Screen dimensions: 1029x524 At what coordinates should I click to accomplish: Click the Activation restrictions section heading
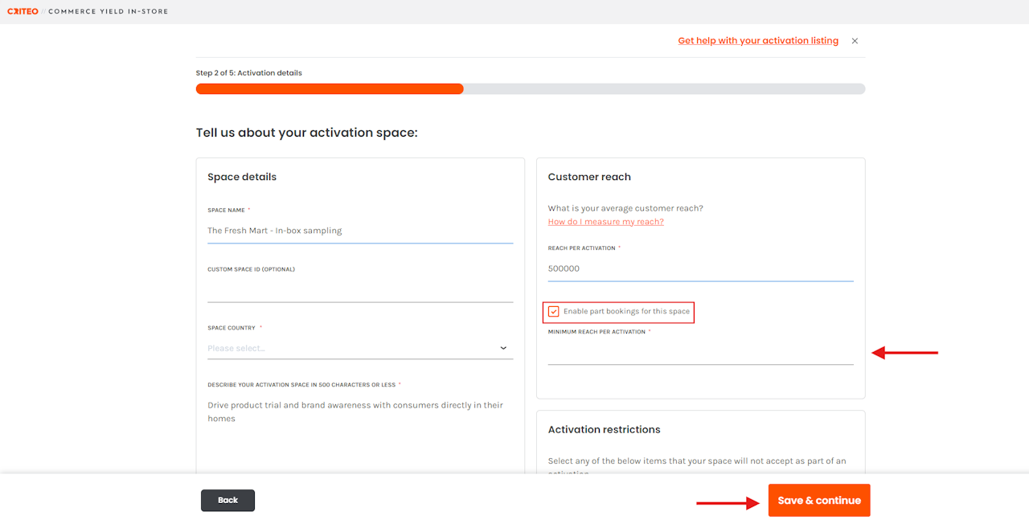coord(604,430)
